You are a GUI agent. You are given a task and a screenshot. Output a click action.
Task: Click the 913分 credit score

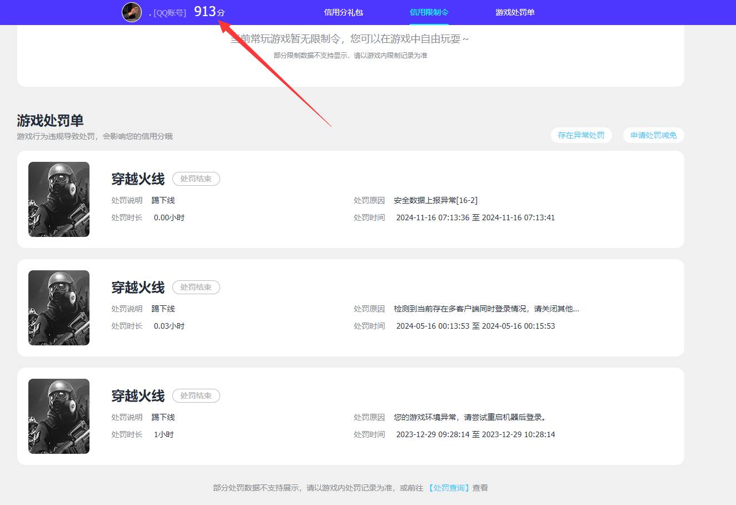point(209,12)
